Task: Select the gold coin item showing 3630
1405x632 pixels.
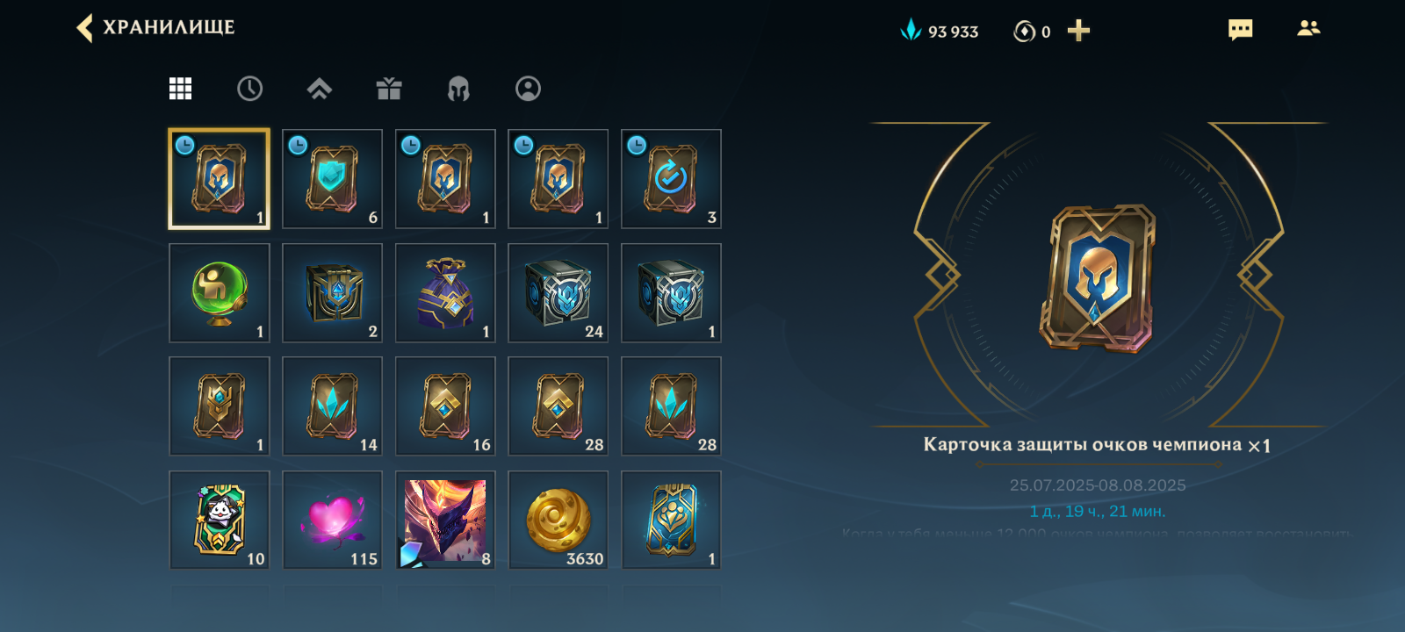Action: (558, 520)
